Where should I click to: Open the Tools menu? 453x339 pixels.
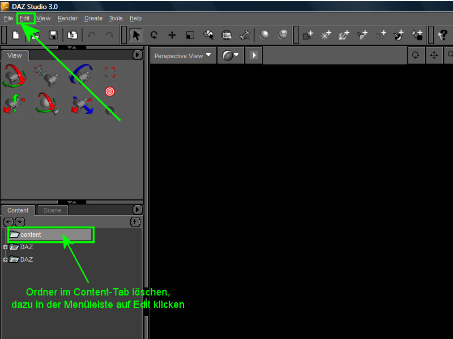point(116,19)
